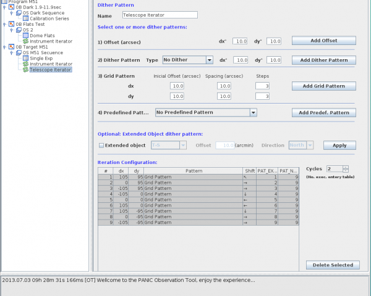Image resolution: width=371 pixels, height=296 pixels.
Task: Click the Single Exp icon
Action: pyautogui.click(x=26, y=58)
